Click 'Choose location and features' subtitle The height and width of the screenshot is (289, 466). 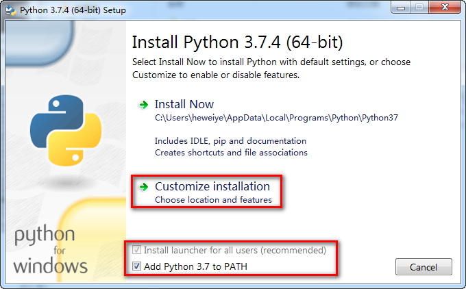click(213, 200)
